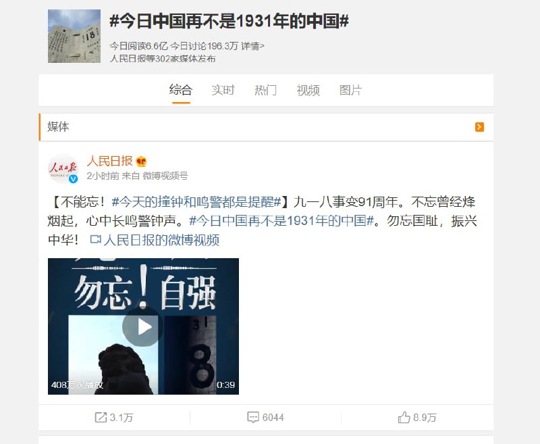540x444 pixels.
Task: Select the 综合 tab
Action: click(x=181, y=91)
